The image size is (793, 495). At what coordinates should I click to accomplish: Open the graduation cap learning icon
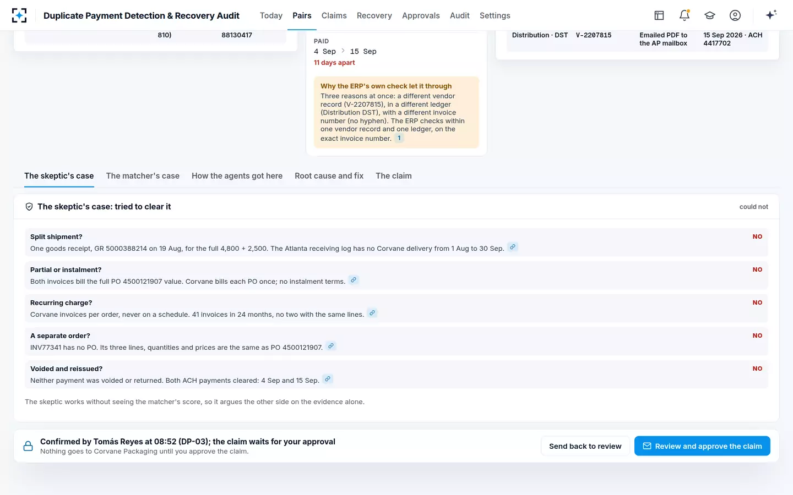pyautogui.click(x=710, y=15)
